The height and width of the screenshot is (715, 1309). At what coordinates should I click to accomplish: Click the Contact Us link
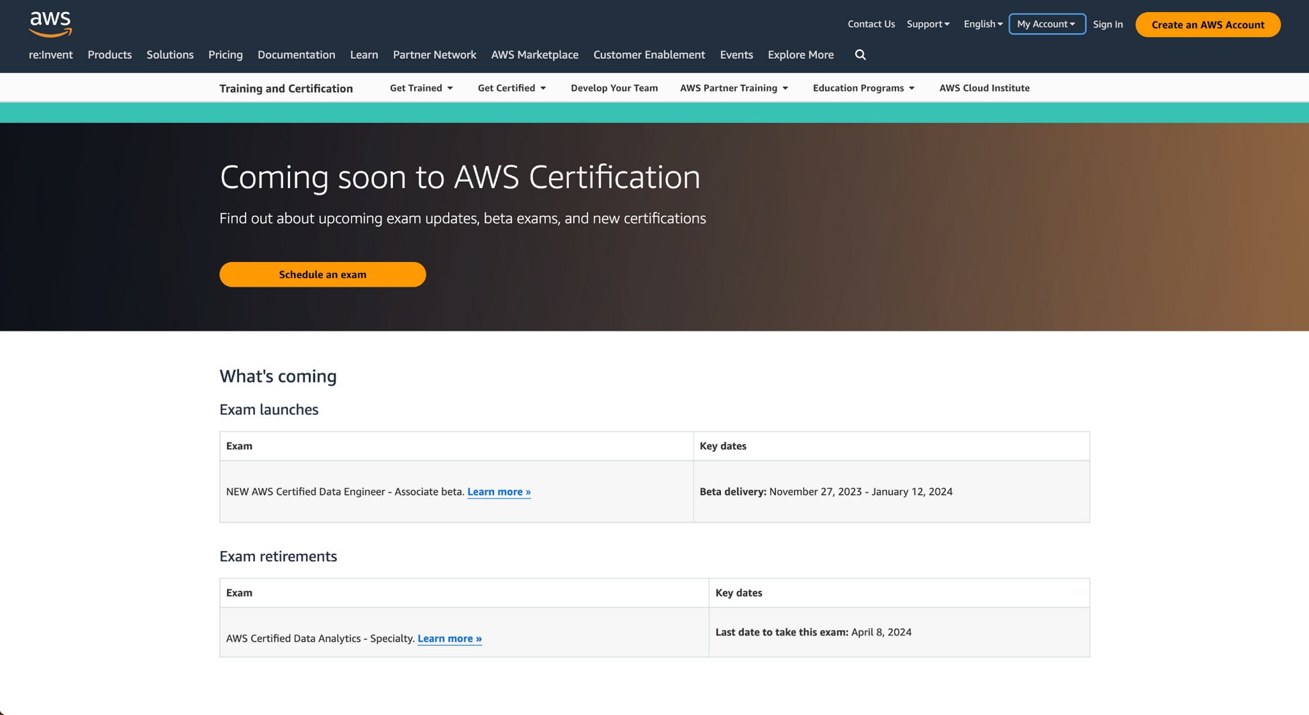(x=871, y=24)
